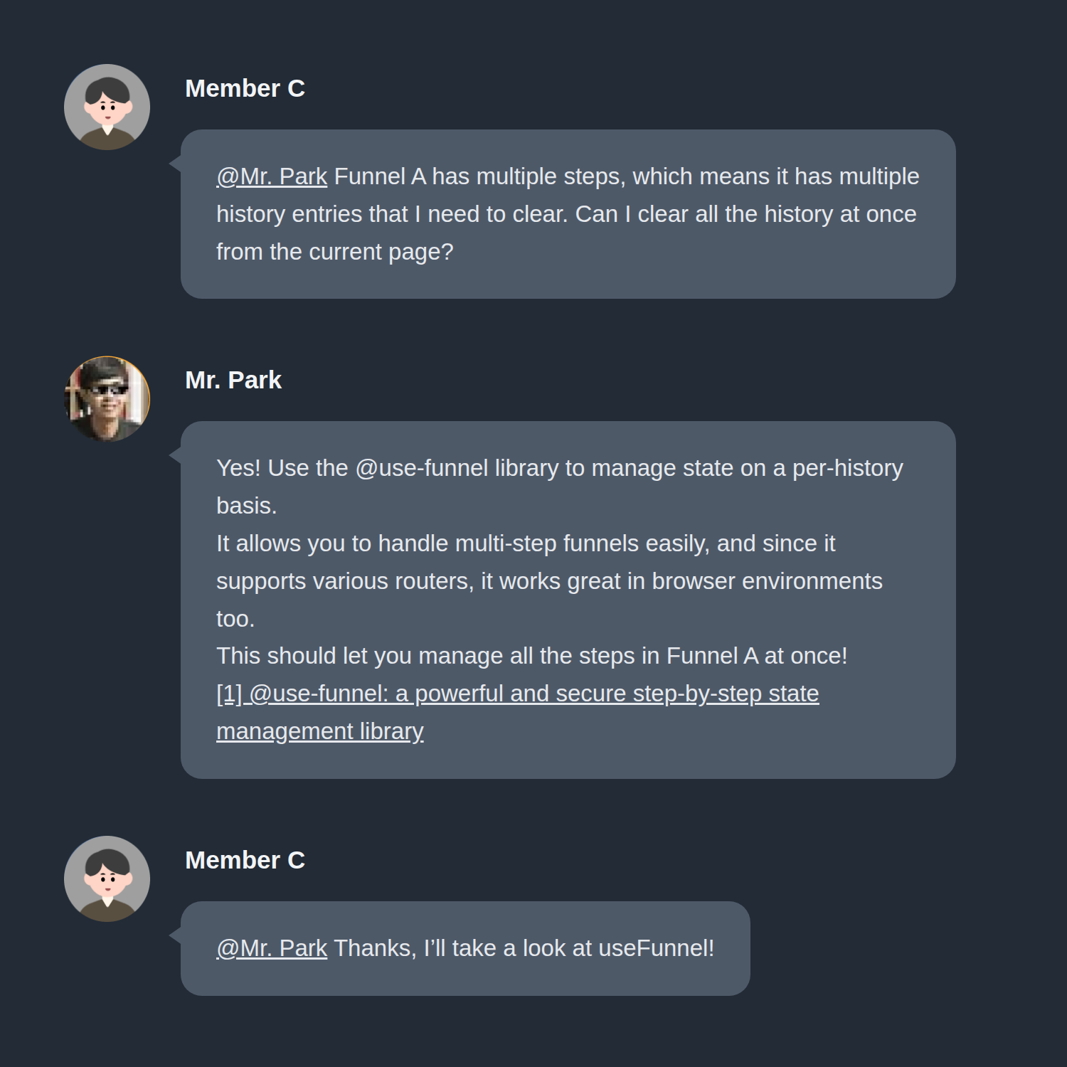Select the Member C name above first message

click(245, 88)
